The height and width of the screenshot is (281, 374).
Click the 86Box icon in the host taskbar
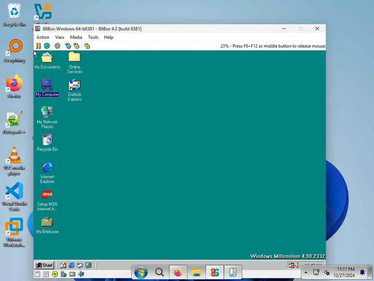215,272
